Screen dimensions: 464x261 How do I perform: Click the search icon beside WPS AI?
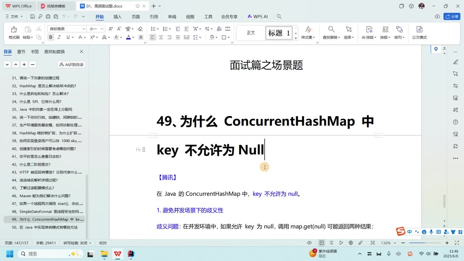[x=279, y=17]
